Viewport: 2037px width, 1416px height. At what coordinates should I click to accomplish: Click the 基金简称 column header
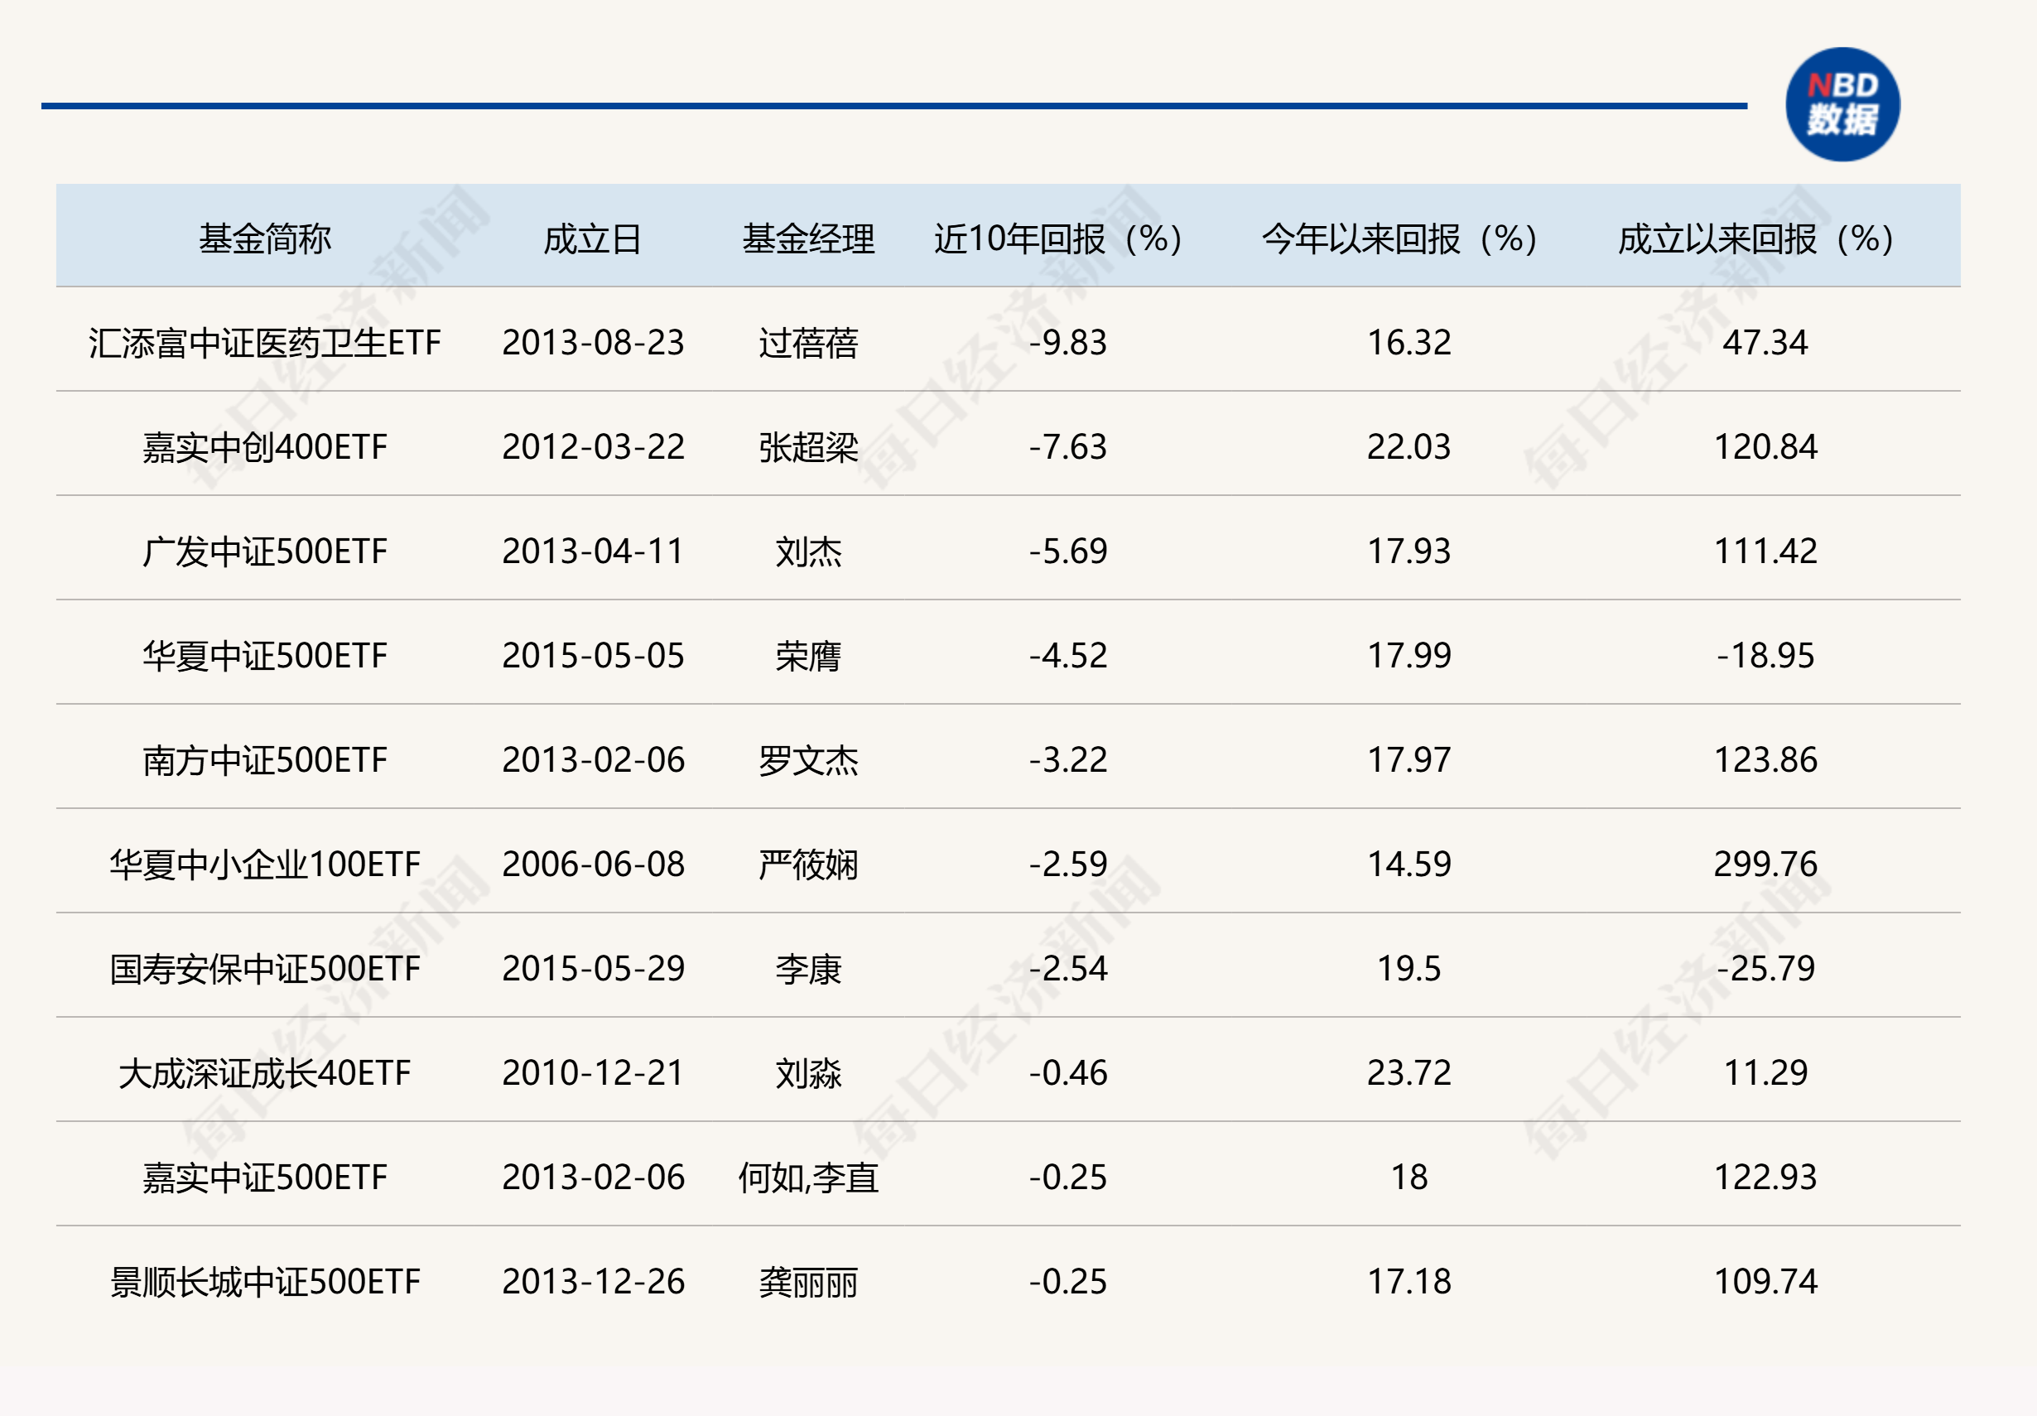coord(264,238)
